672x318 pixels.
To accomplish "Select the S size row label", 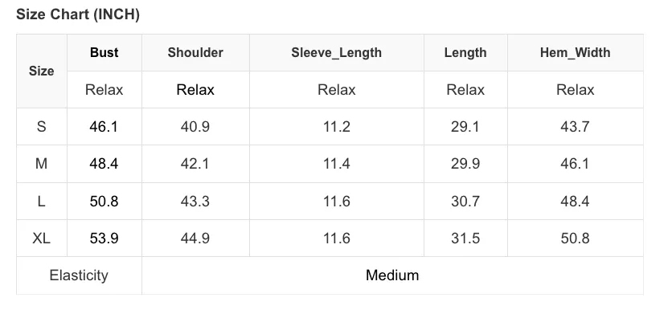I will coord(42,127).
